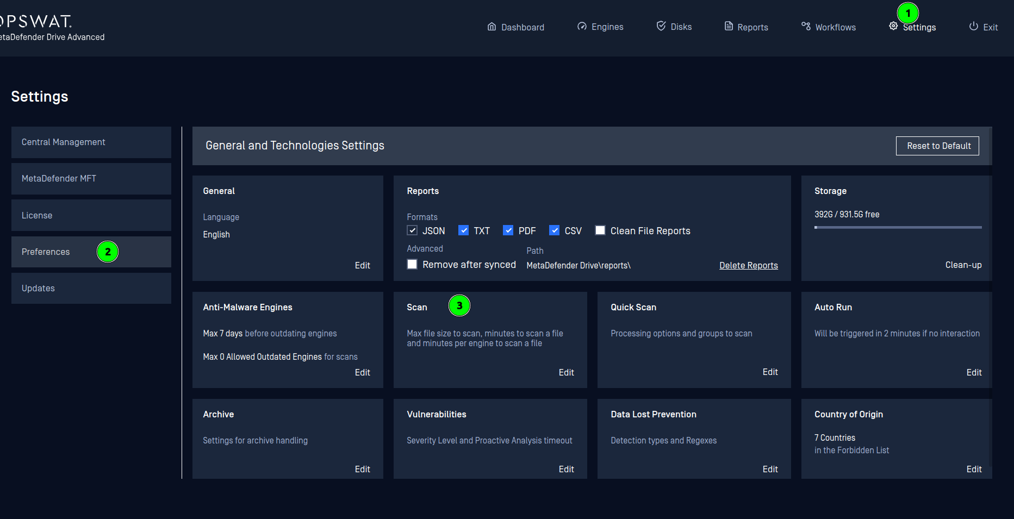The height and width of the screenshot is (519, 1014).
Task: Click the 392G / 931.5G free text
Action: (847, 214)
